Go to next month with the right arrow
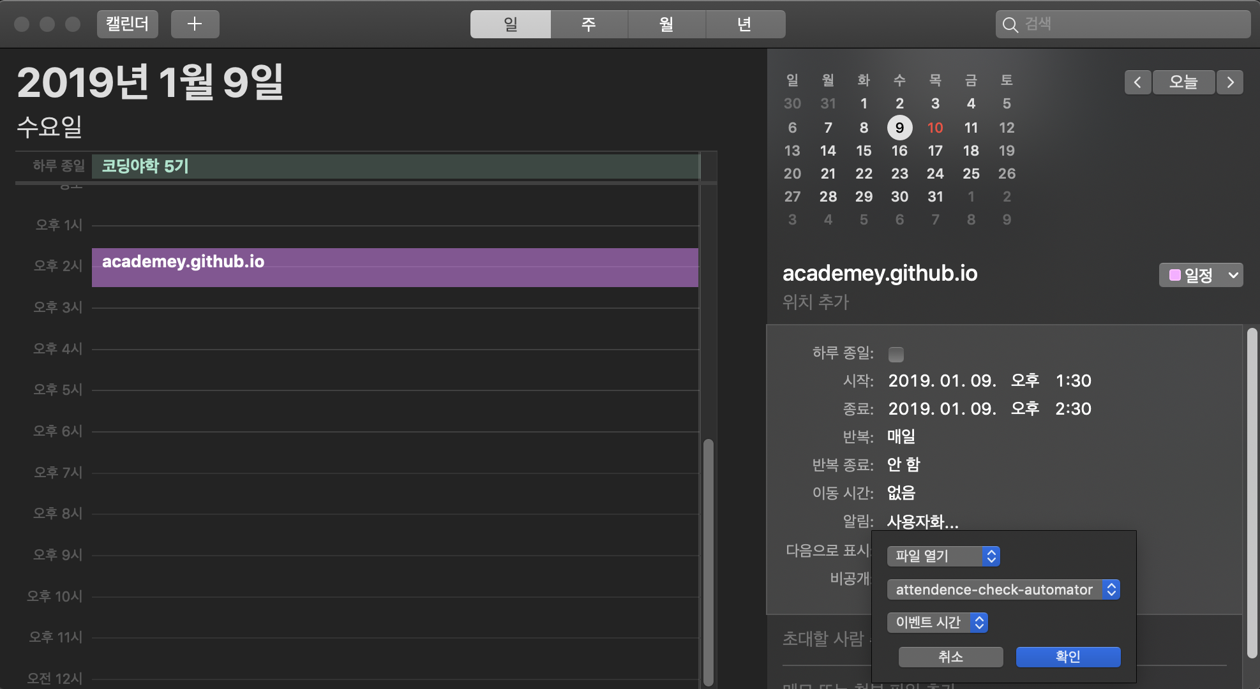This screenshot has width=1260, height=689. click(x=1230, y=82)
